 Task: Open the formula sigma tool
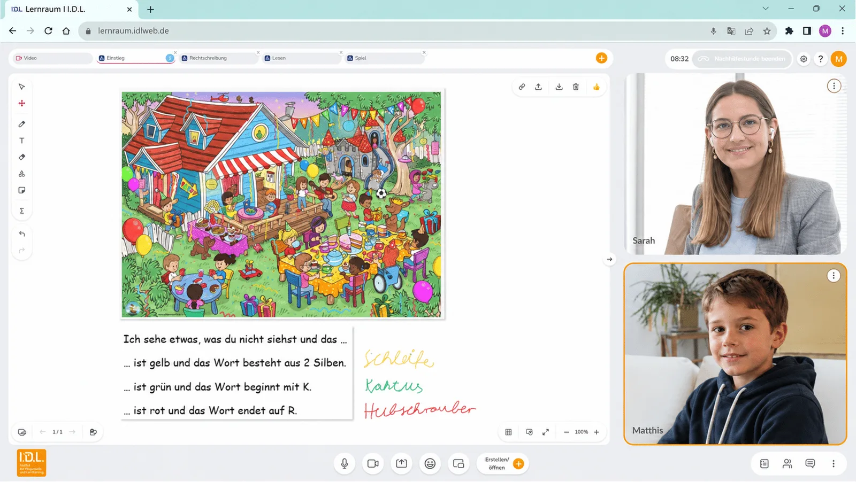click(22, 211)
